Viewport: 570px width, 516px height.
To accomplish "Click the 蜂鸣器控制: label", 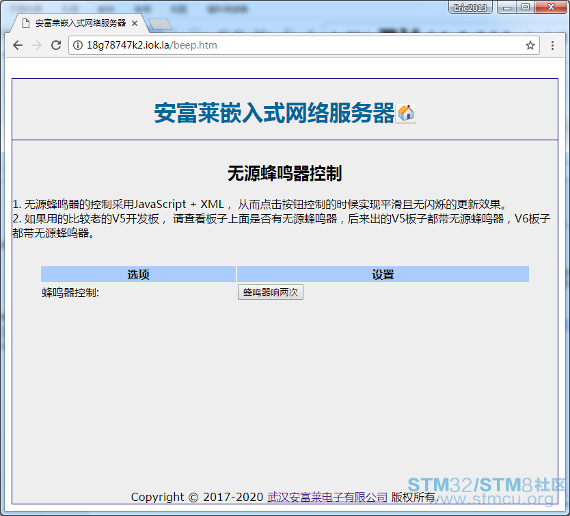I will click(x=70, y=293).
